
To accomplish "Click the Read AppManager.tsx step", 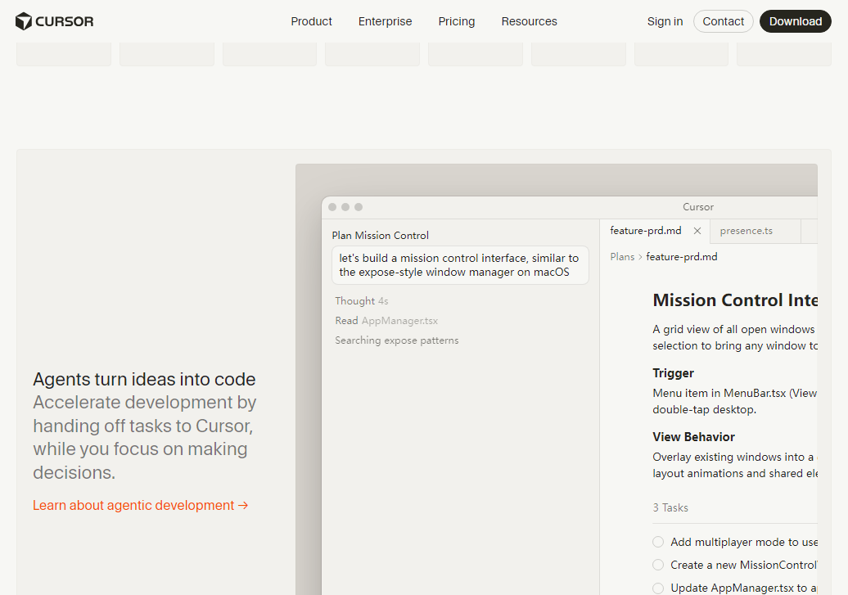I will tap(386, 321).
